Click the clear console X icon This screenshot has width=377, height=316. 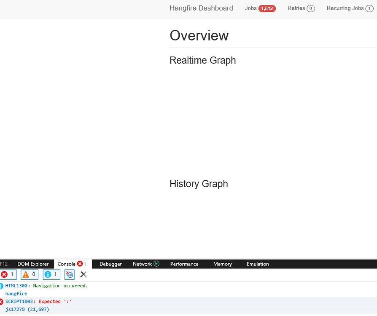83,274
